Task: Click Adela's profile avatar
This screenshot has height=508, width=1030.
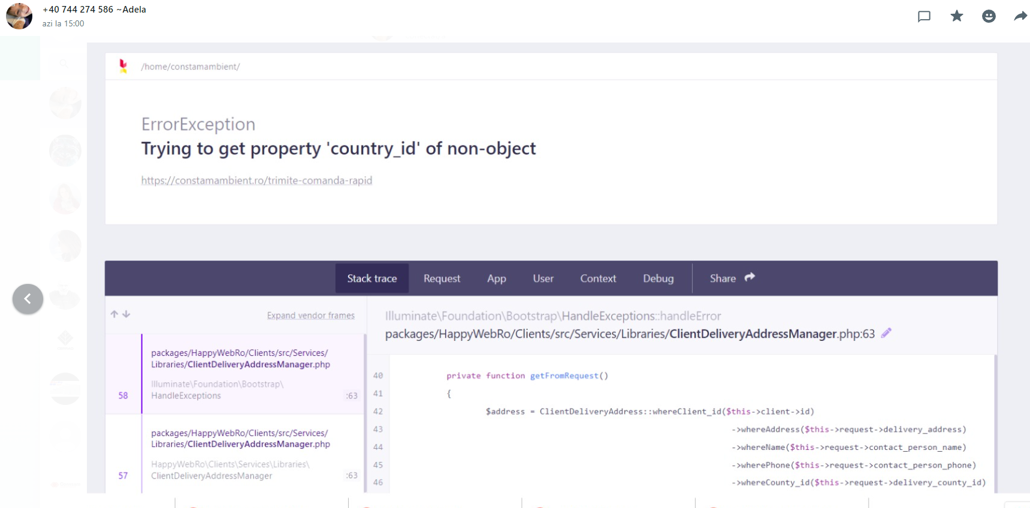Action: point(19,16)
